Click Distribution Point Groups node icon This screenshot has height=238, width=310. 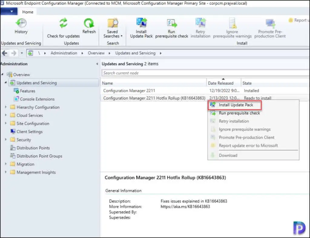point(13,156)
